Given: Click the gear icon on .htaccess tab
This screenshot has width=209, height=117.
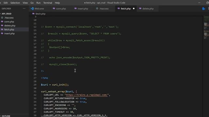Looking at the screenshot, I should (x=97, y=8).
